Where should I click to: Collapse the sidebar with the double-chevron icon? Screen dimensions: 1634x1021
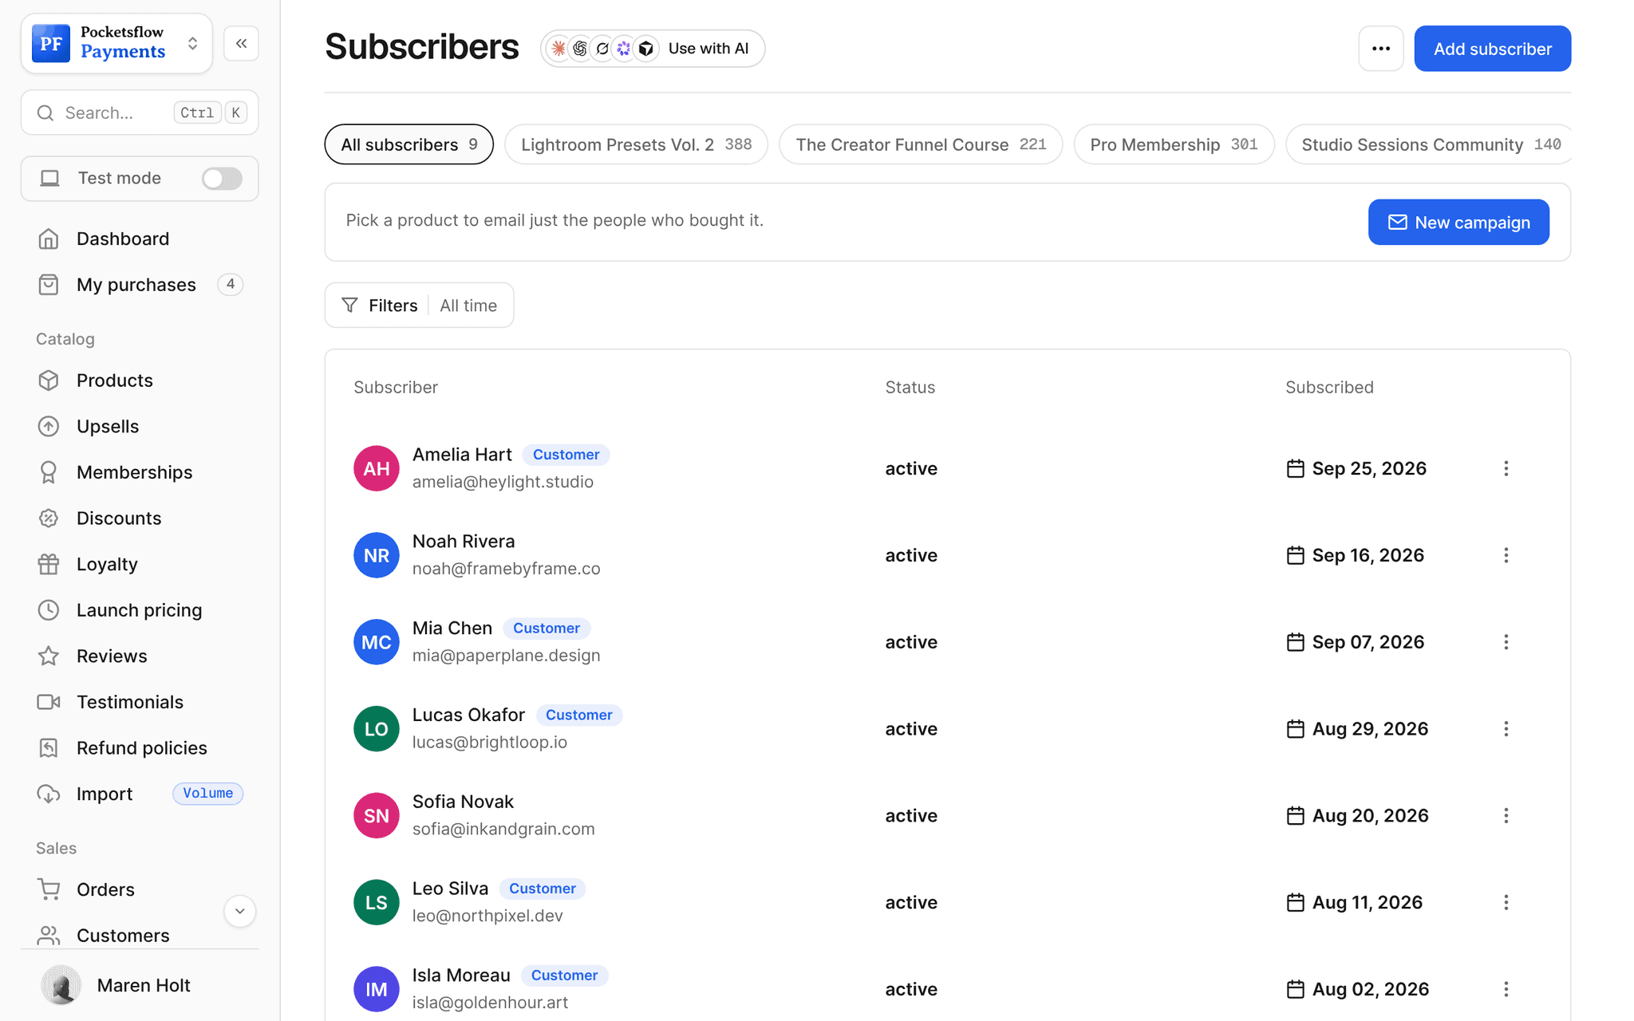241,43
